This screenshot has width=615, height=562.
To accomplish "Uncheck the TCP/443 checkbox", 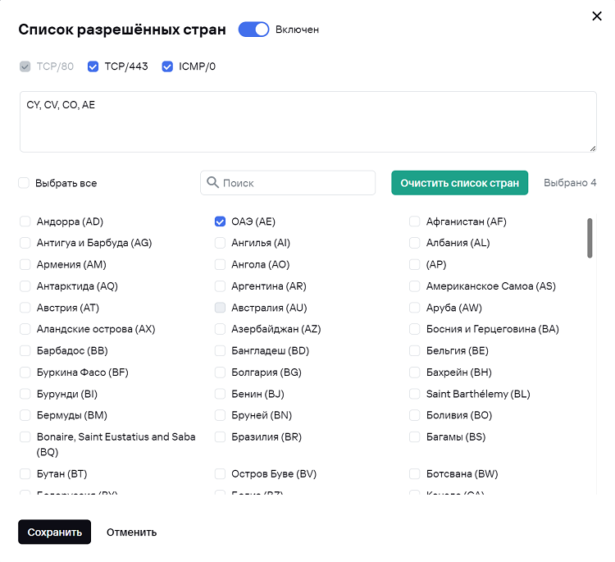I will pyautogui.click(x=93, y=66).
